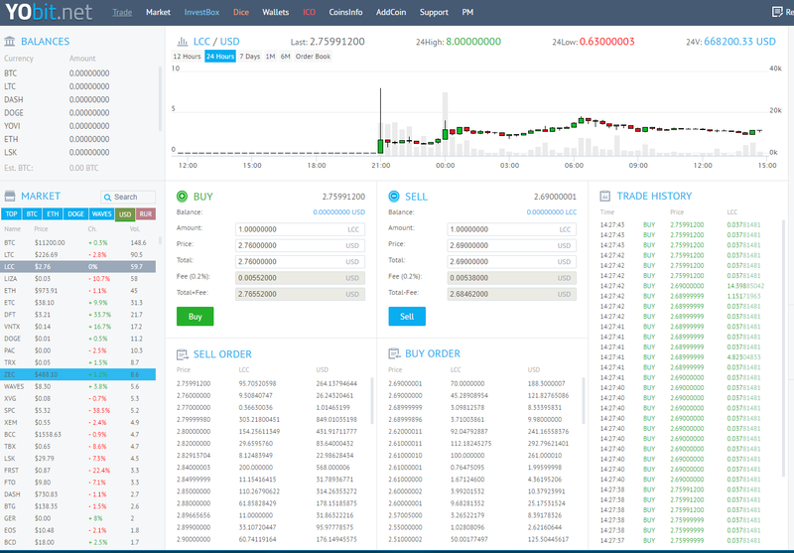Select the ZEC market row
Screen dimensions: 794x553
[78, 374]
